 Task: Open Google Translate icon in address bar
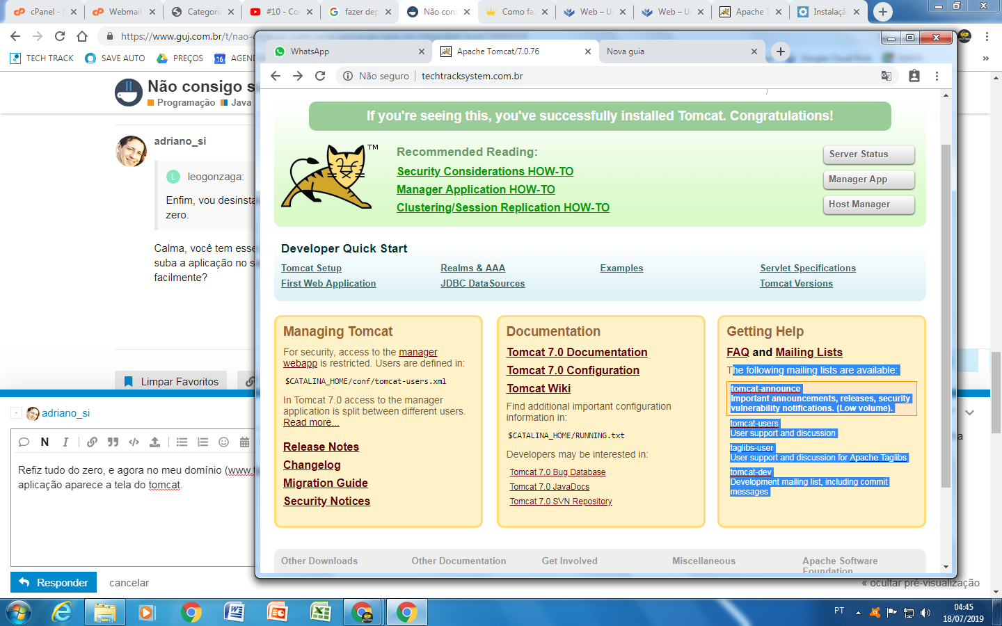[886, 76]
